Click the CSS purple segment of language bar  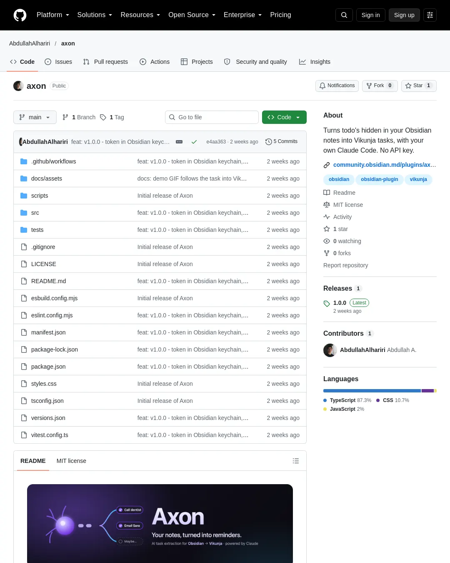tap(428, 391)
